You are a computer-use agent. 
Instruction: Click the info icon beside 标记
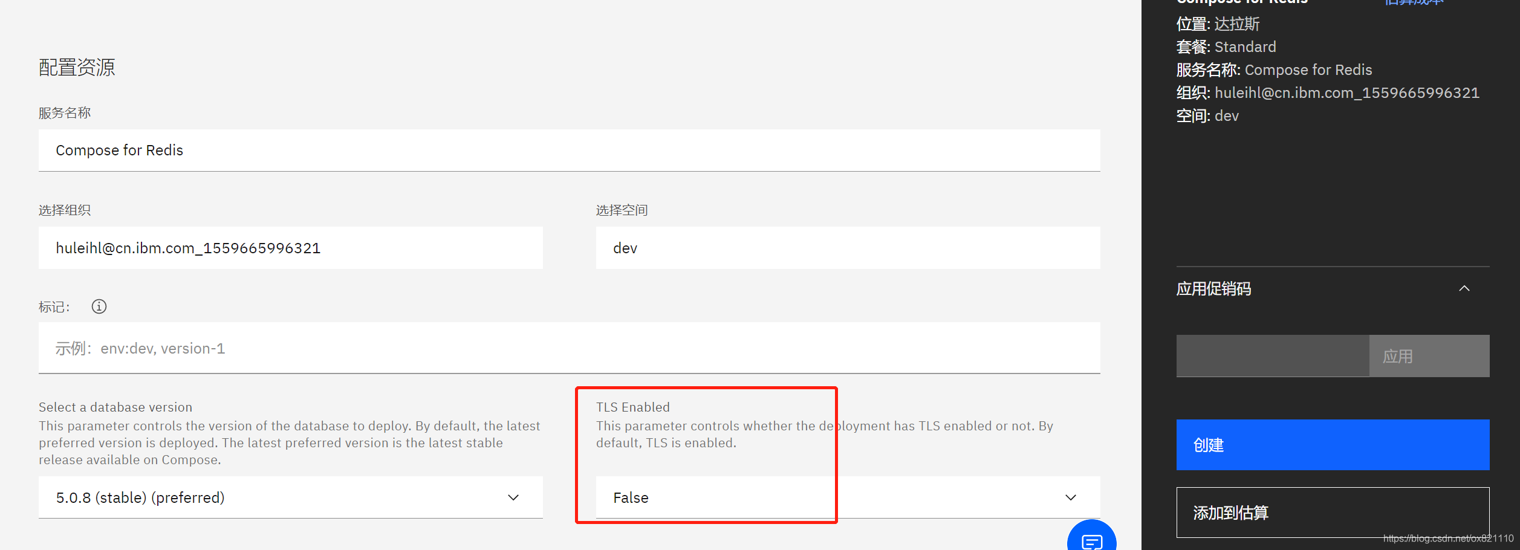pos(99,306)
